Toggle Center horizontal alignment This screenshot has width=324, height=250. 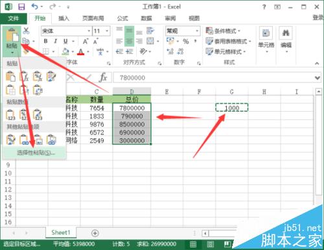tap(129, 41)
